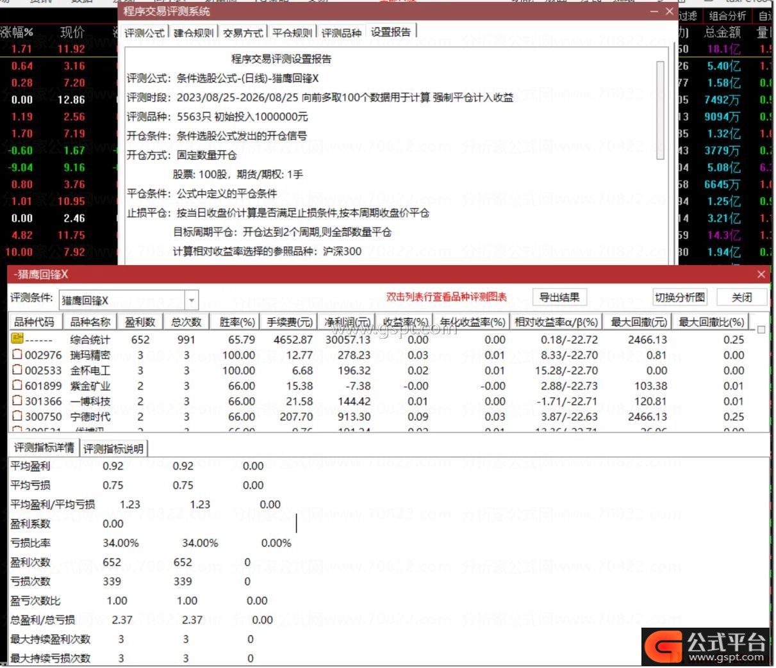Click the document icon next to 601899 紫金矿业
This screenshot has width=776, height=668.
[17, 386]
